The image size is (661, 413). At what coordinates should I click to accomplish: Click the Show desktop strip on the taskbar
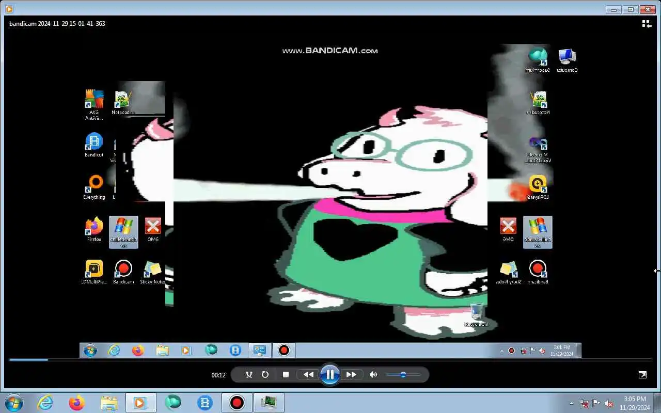pos(657,403)
